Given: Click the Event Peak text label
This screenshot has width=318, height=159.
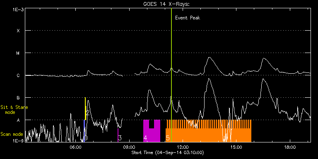Looking at the screenshot, I should (x=188, y=18).
